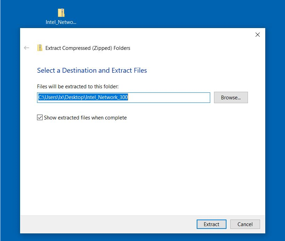Toggle the Show extracted files checkbox

click(x=40, y=118)
